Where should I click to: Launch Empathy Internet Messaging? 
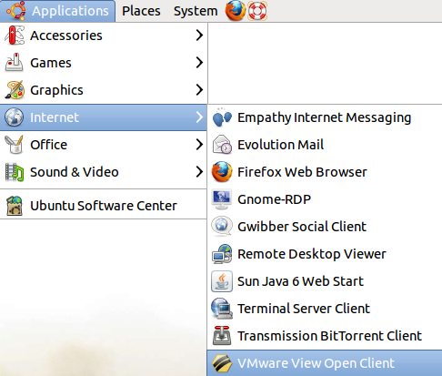[x=325, y=117]
